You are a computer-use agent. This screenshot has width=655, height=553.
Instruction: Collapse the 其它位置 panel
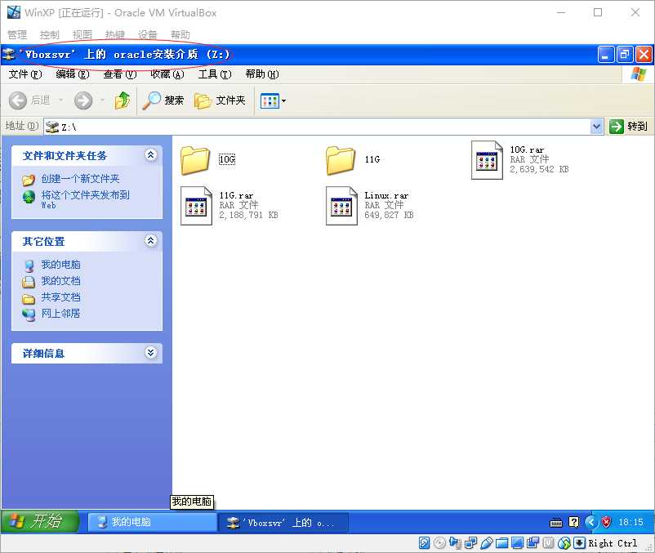click(x=151, y=241)
